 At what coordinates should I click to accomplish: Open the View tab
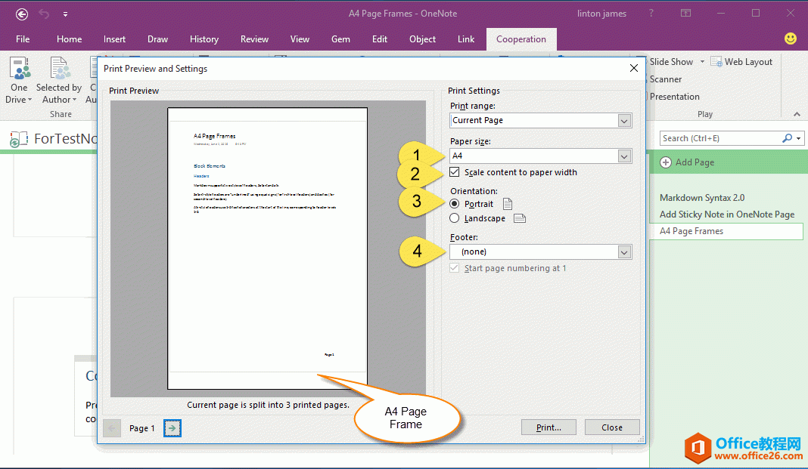click(x=300, y=39)
